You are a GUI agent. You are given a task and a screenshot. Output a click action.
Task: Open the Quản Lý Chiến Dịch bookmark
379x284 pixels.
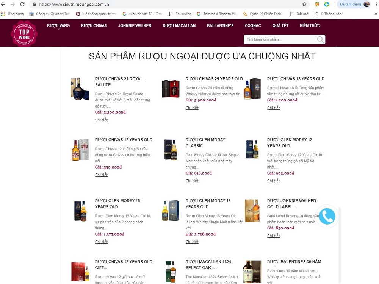[x=263, y=14]
